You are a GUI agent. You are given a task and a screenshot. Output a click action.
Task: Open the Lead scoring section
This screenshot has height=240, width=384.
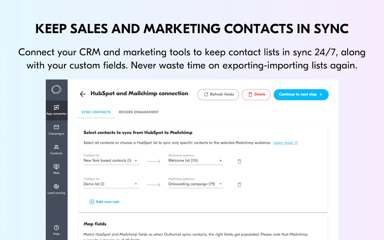56,189
